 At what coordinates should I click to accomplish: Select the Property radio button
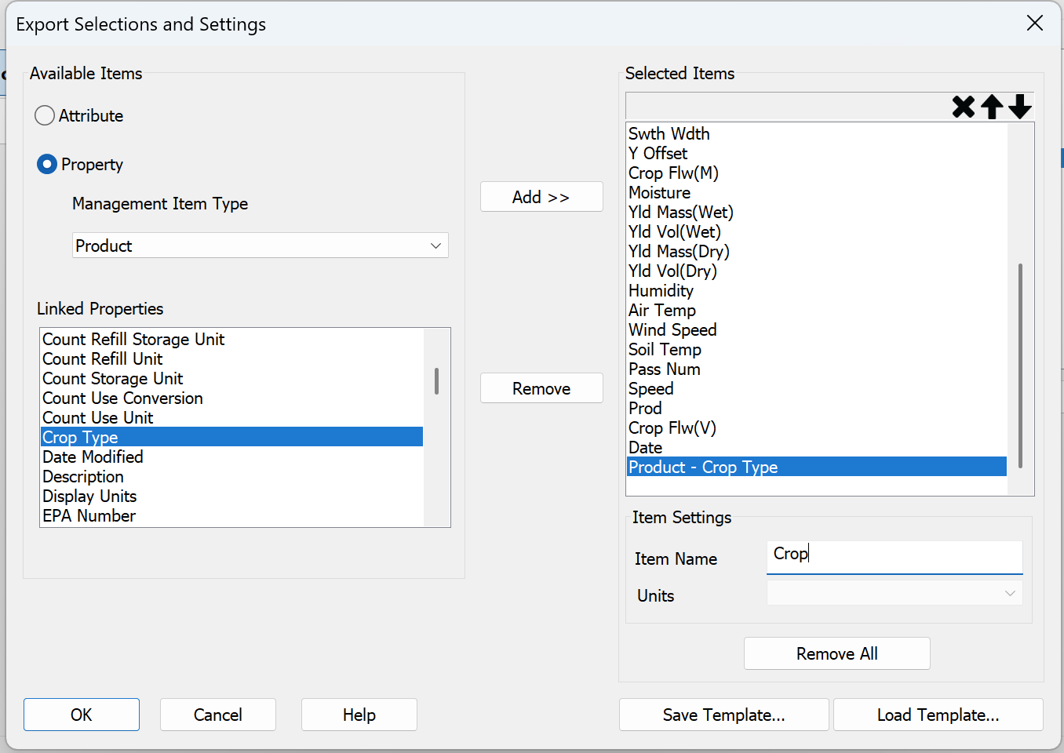pyautogui.click(x=45, y=165)
